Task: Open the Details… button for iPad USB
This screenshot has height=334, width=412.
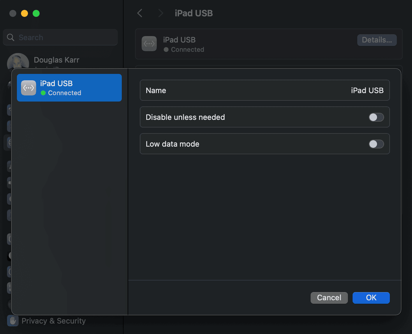Action: [x=377, y=40]
